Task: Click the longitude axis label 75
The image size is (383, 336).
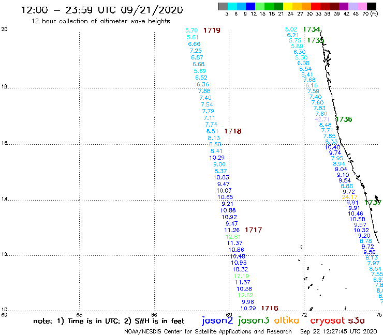Action: (x=379, y=315)
